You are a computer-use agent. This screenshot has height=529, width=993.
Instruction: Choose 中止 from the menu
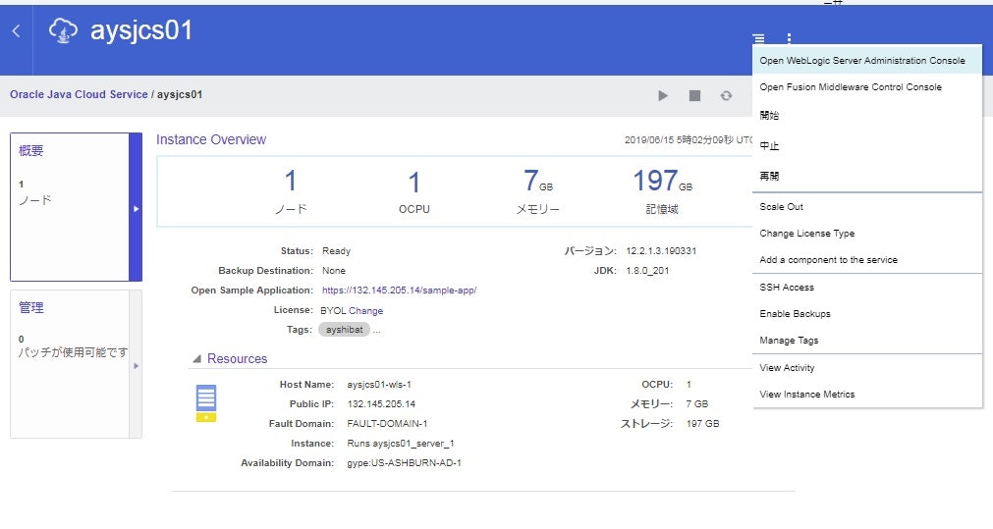(x=867, y=145)
